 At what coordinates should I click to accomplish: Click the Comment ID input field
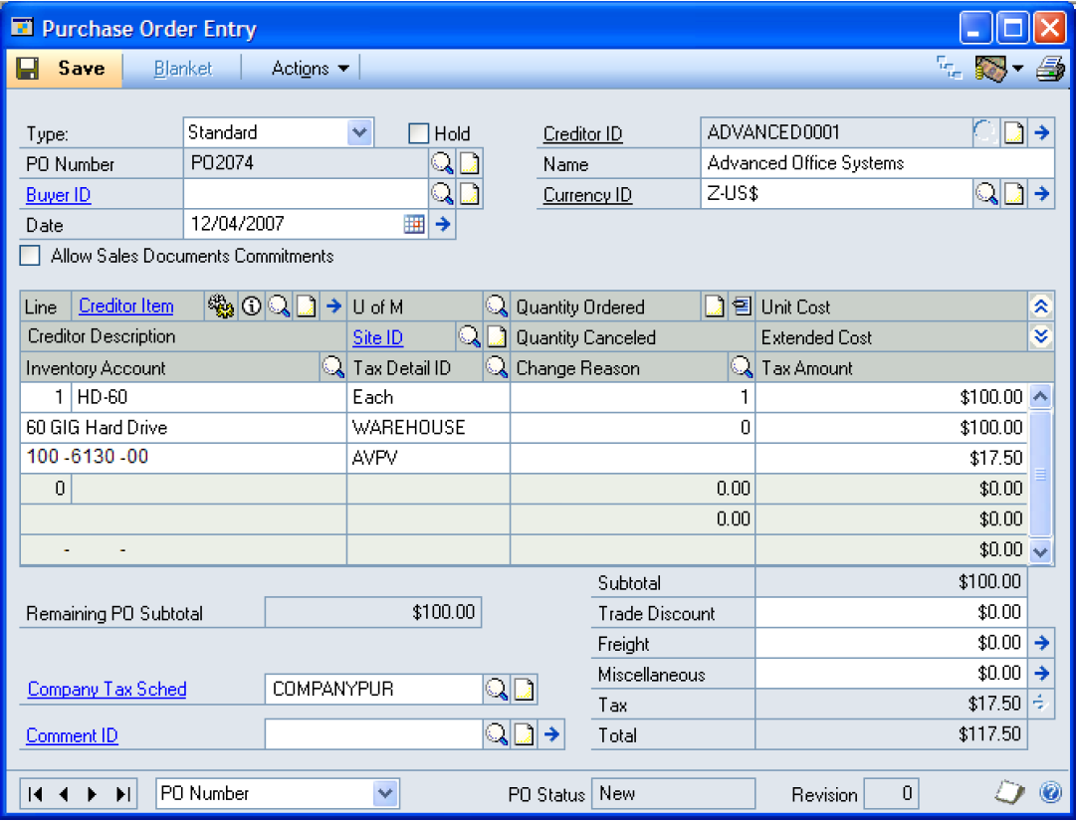[373, 735]
